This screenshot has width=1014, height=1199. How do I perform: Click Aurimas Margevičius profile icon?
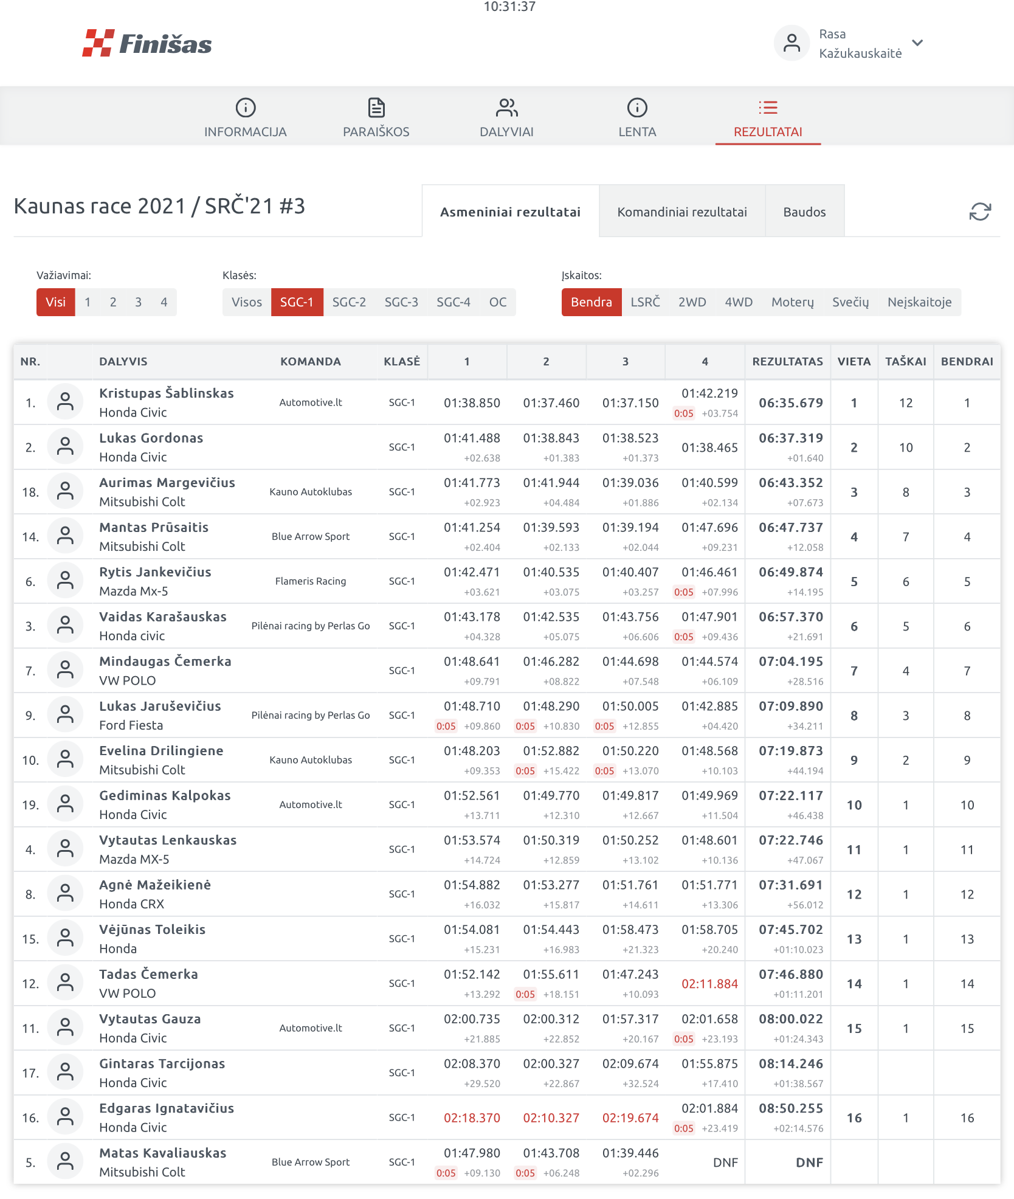pyautogui.click(x=65, y=492)
